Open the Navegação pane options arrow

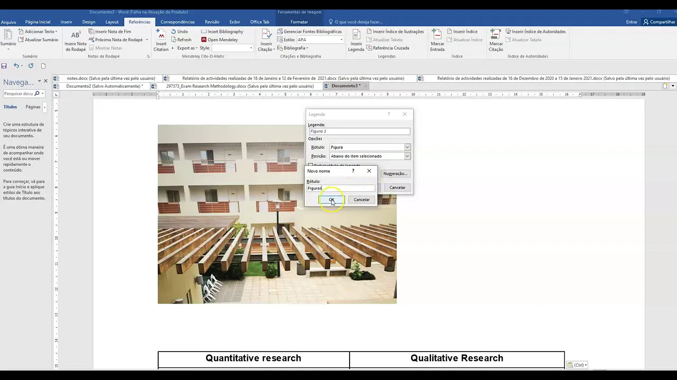39,81
